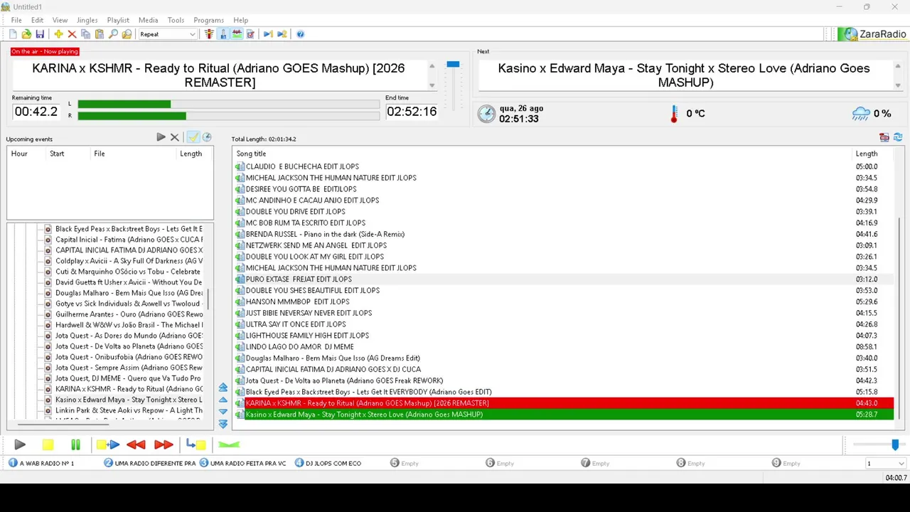Viewport: 910px width, 512px height.
Task: Save the playlist with the floppy icon
Action: pos(40,34)
